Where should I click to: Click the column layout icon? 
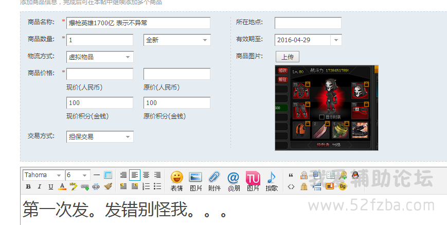click(330, 175)
